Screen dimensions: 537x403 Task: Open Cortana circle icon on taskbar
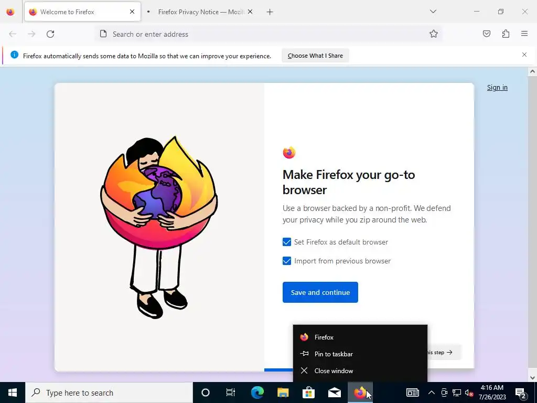point(205,393)
